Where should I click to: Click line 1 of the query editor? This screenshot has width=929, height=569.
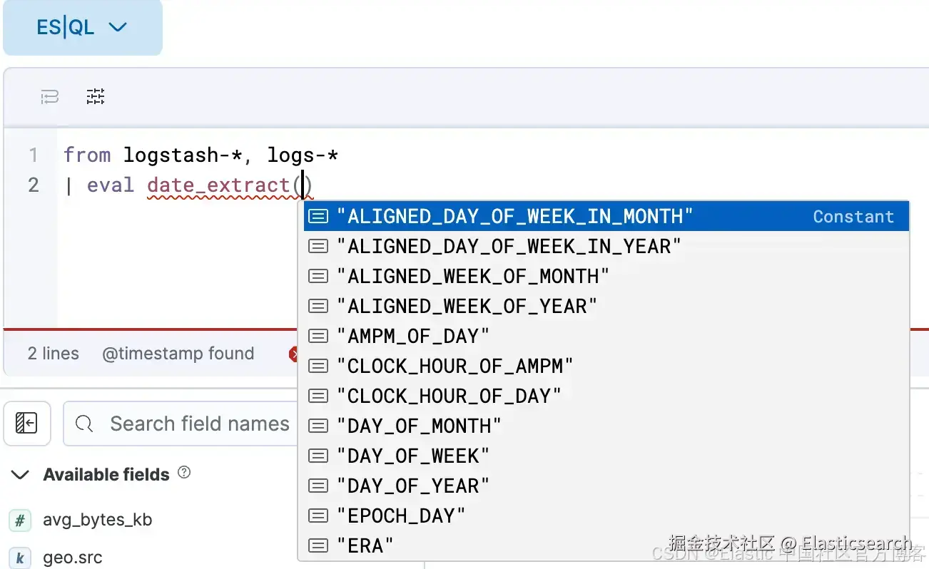[x=201, y=155]
